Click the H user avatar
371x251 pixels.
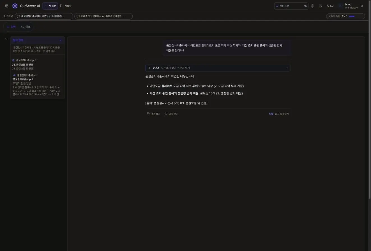(340, 6)
